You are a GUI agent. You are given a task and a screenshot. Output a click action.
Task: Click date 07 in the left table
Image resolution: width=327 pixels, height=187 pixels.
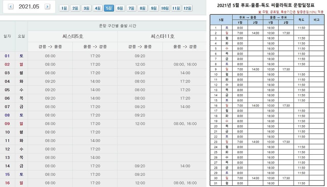7,107
